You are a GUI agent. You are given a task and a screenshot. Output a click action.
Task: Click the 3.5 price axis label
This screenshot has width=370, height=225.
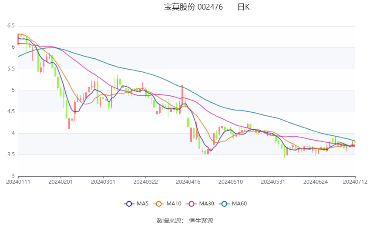[11, 154]
